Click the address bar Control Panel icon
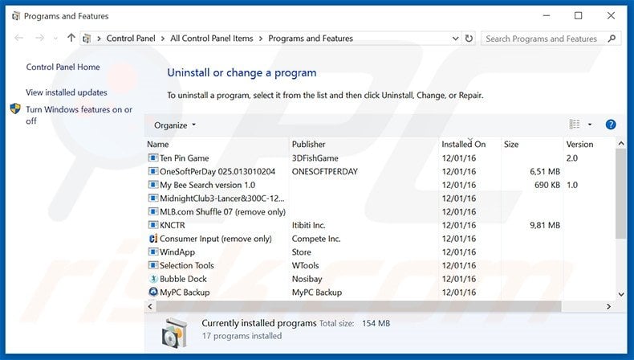The image size is (634, 360). pos(87,39)
